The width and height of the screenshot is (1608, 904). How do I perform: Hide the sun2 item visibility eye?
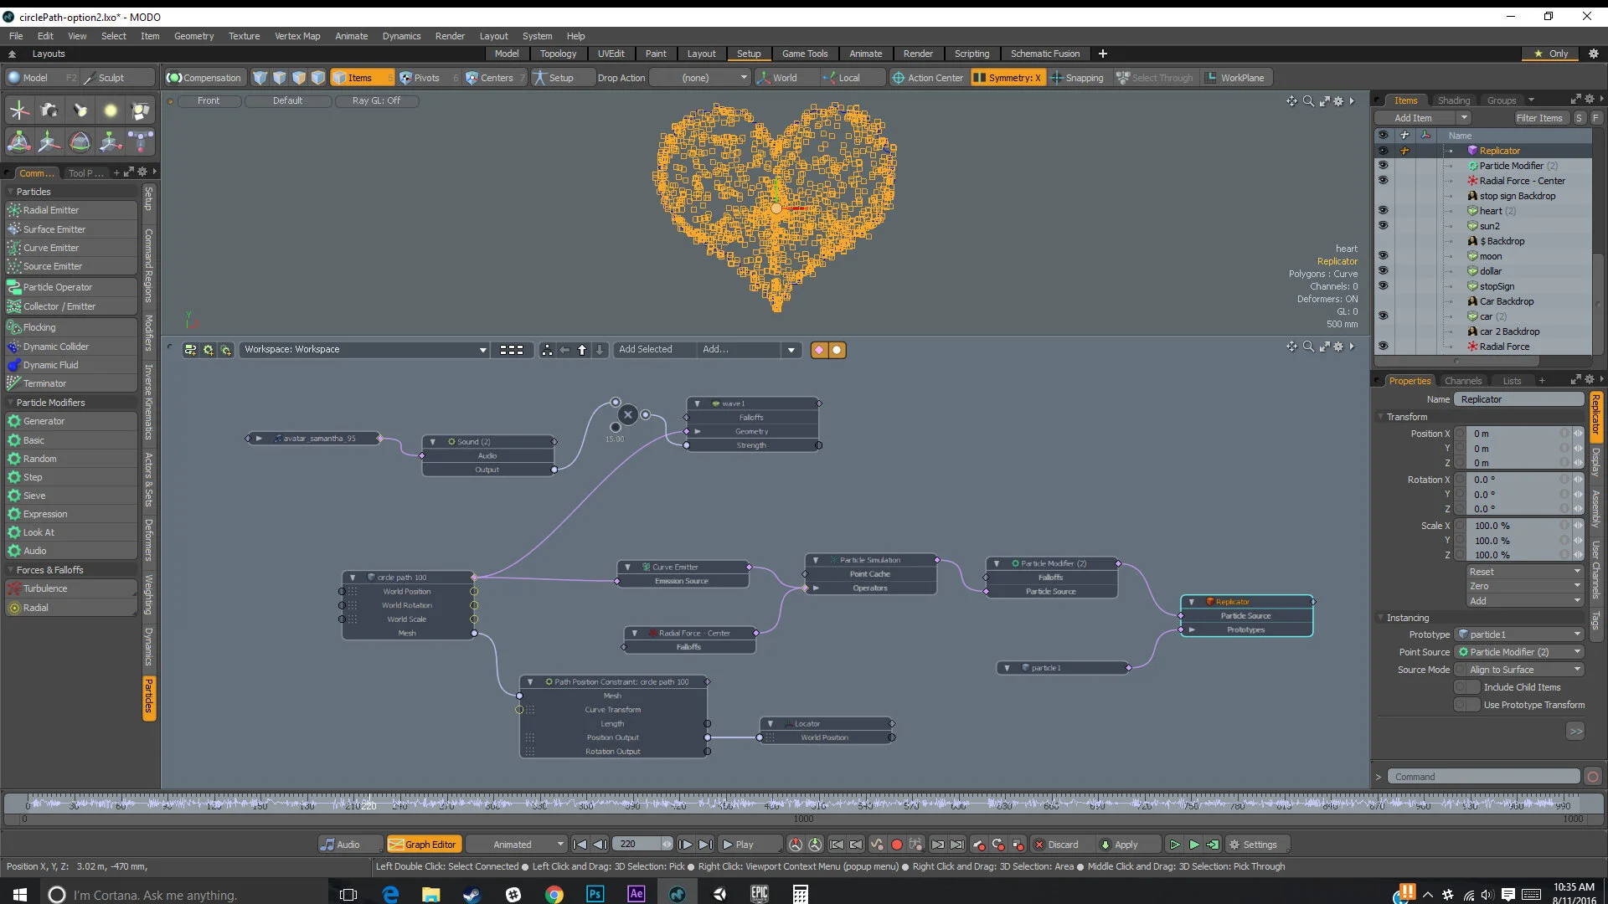click(1383, 226)
